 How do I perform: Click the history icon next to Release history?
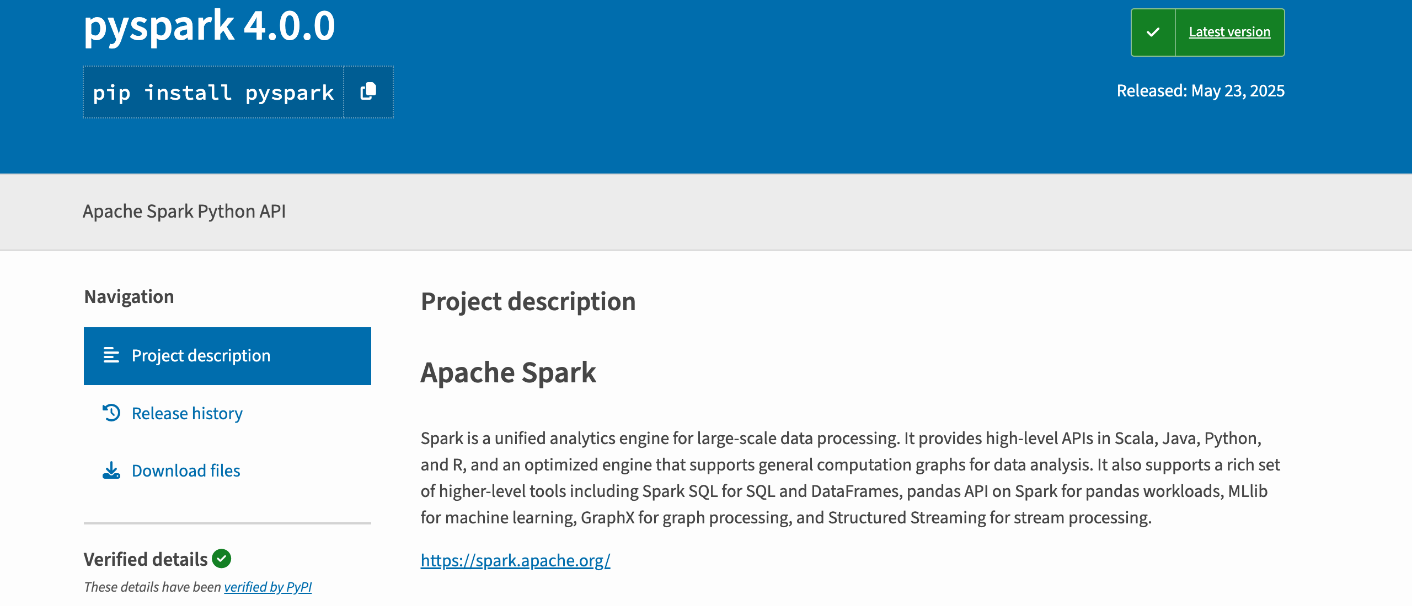point(111,413)
